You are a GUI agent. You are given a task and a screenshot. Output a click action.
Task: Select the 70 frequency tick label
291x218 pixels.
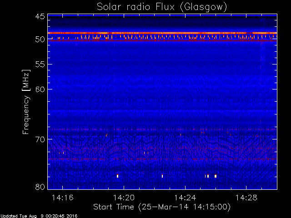(40, 139)
